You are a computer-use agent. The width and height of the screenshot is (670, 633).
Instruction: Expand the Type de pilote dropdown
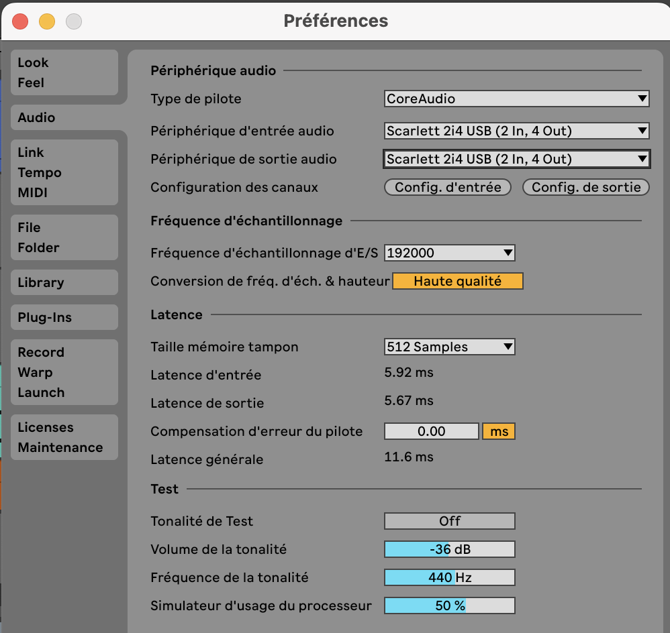tap(516, 99)
